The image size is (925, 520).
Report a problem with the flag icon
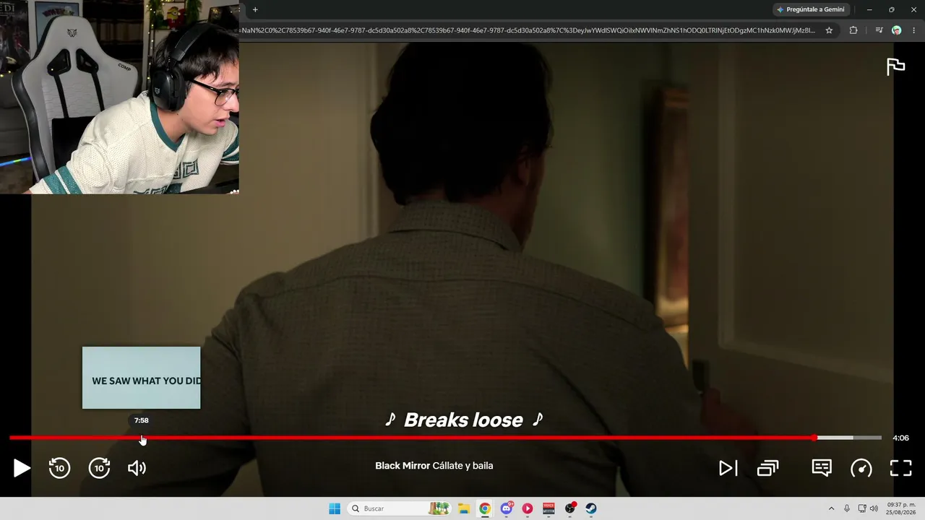tap(896, 66)
